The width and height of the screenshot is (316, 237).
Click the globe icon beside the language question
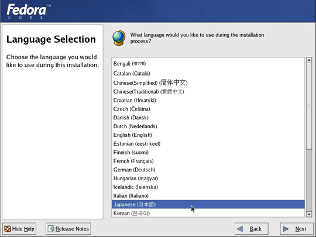[x=119, y=37]
